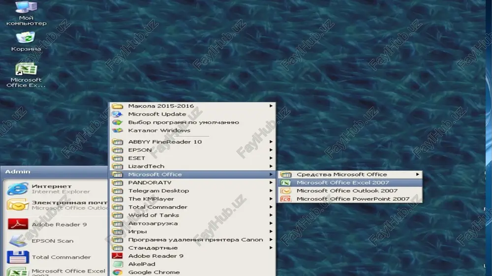This screenshot has width=492, height=276.
Task: Click the Windows Catalog (Каталог Windows) icon
Action: tap(118, 130)
